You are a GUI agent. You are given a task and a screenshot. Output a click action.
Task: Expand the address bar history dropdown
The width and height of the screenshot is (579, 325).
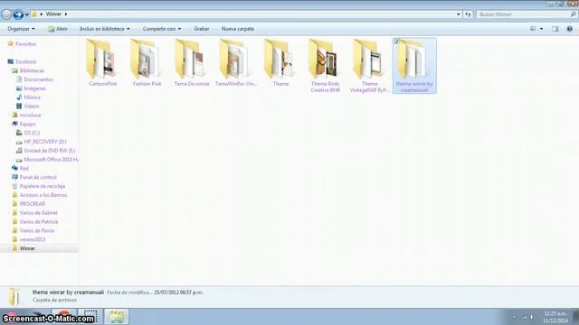(459, 14)
